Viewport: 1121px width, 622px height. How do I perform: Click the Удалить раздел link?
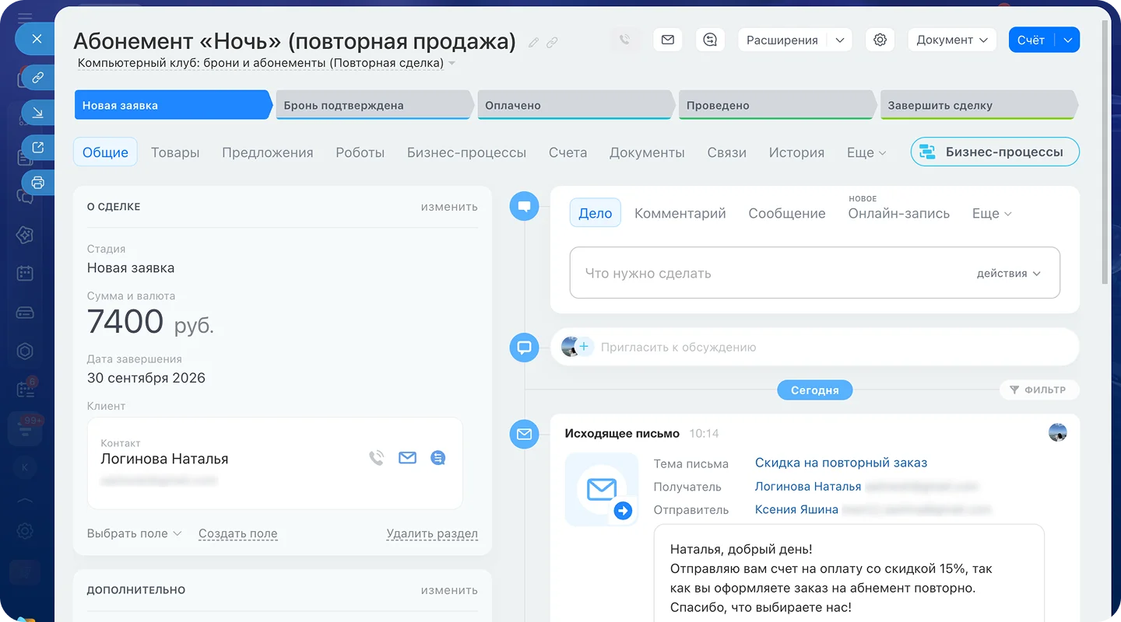click(x=432, y=533)
